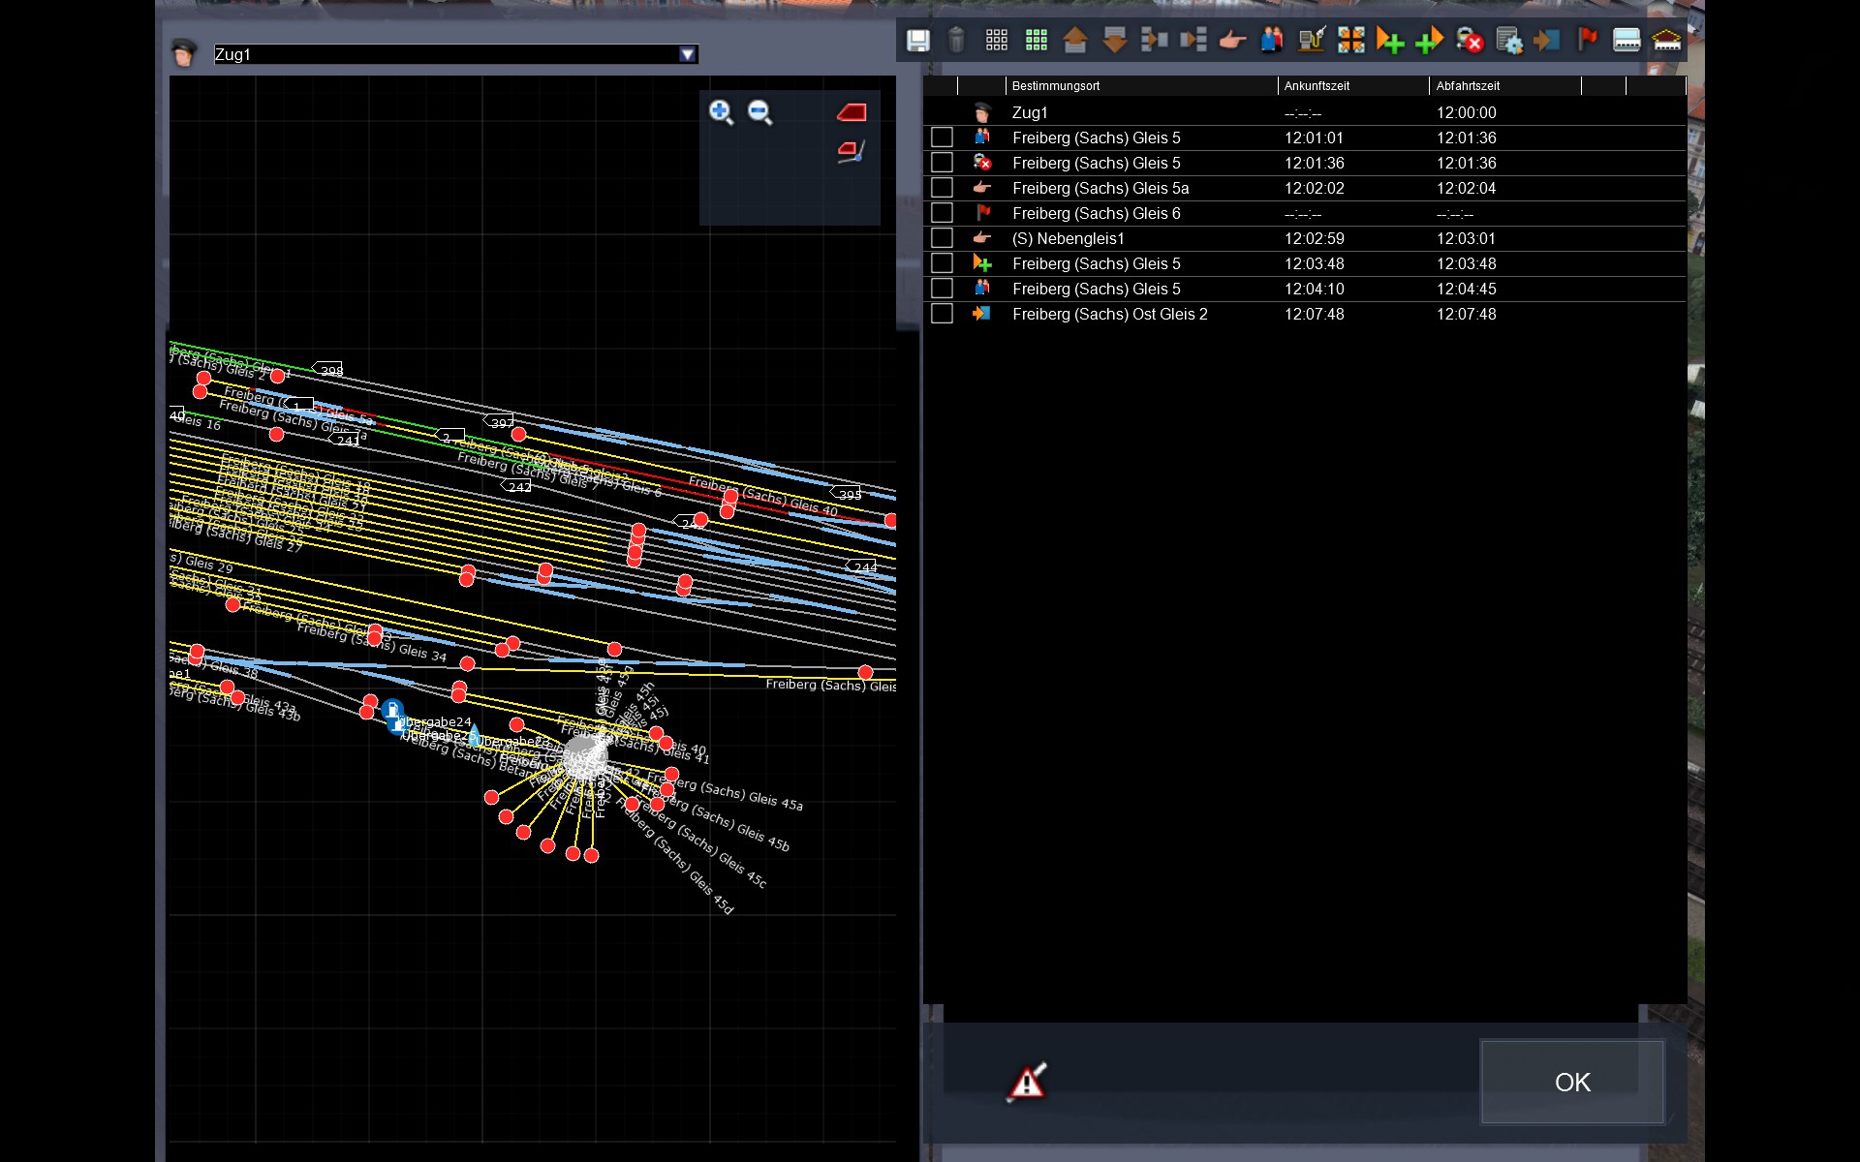Tick checkbox for Freiberg (Sachs) Ost Gleis 2
Viewport: 1860px width, 1162px height.
click(942, 314)
